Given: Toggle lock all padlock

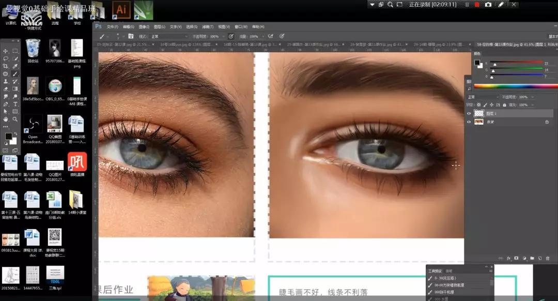Looking at the screenshot, I should pos(504,105).
